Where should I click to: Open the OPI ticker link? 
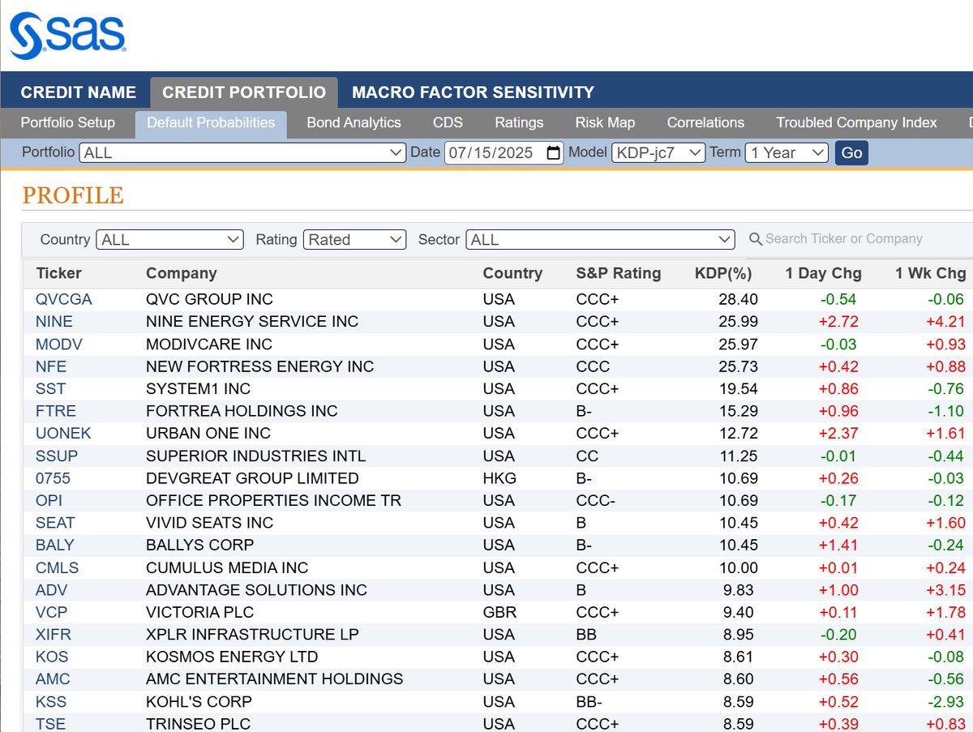coord(49,500)
